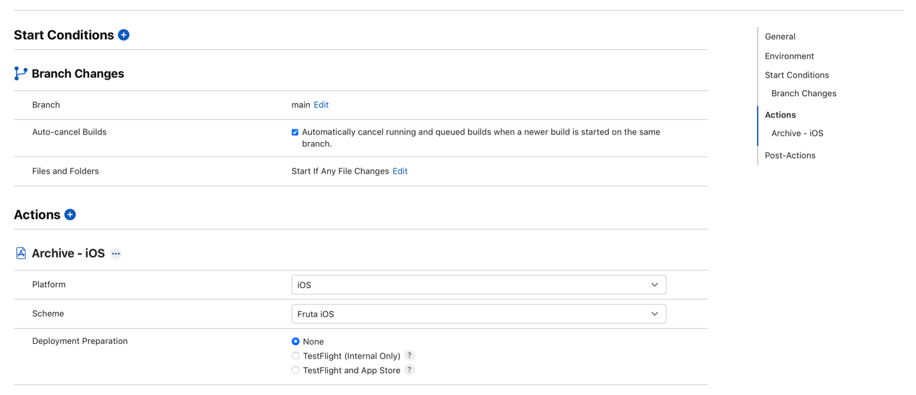Add a new Action using the blue plus icon
The width and height of the screenshot is (916, 395).
click(70, 214)
